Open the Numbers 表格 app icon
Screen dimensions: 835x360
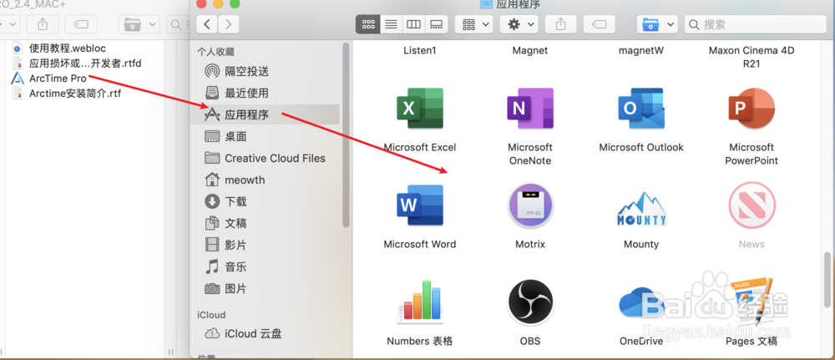point(420,302)
